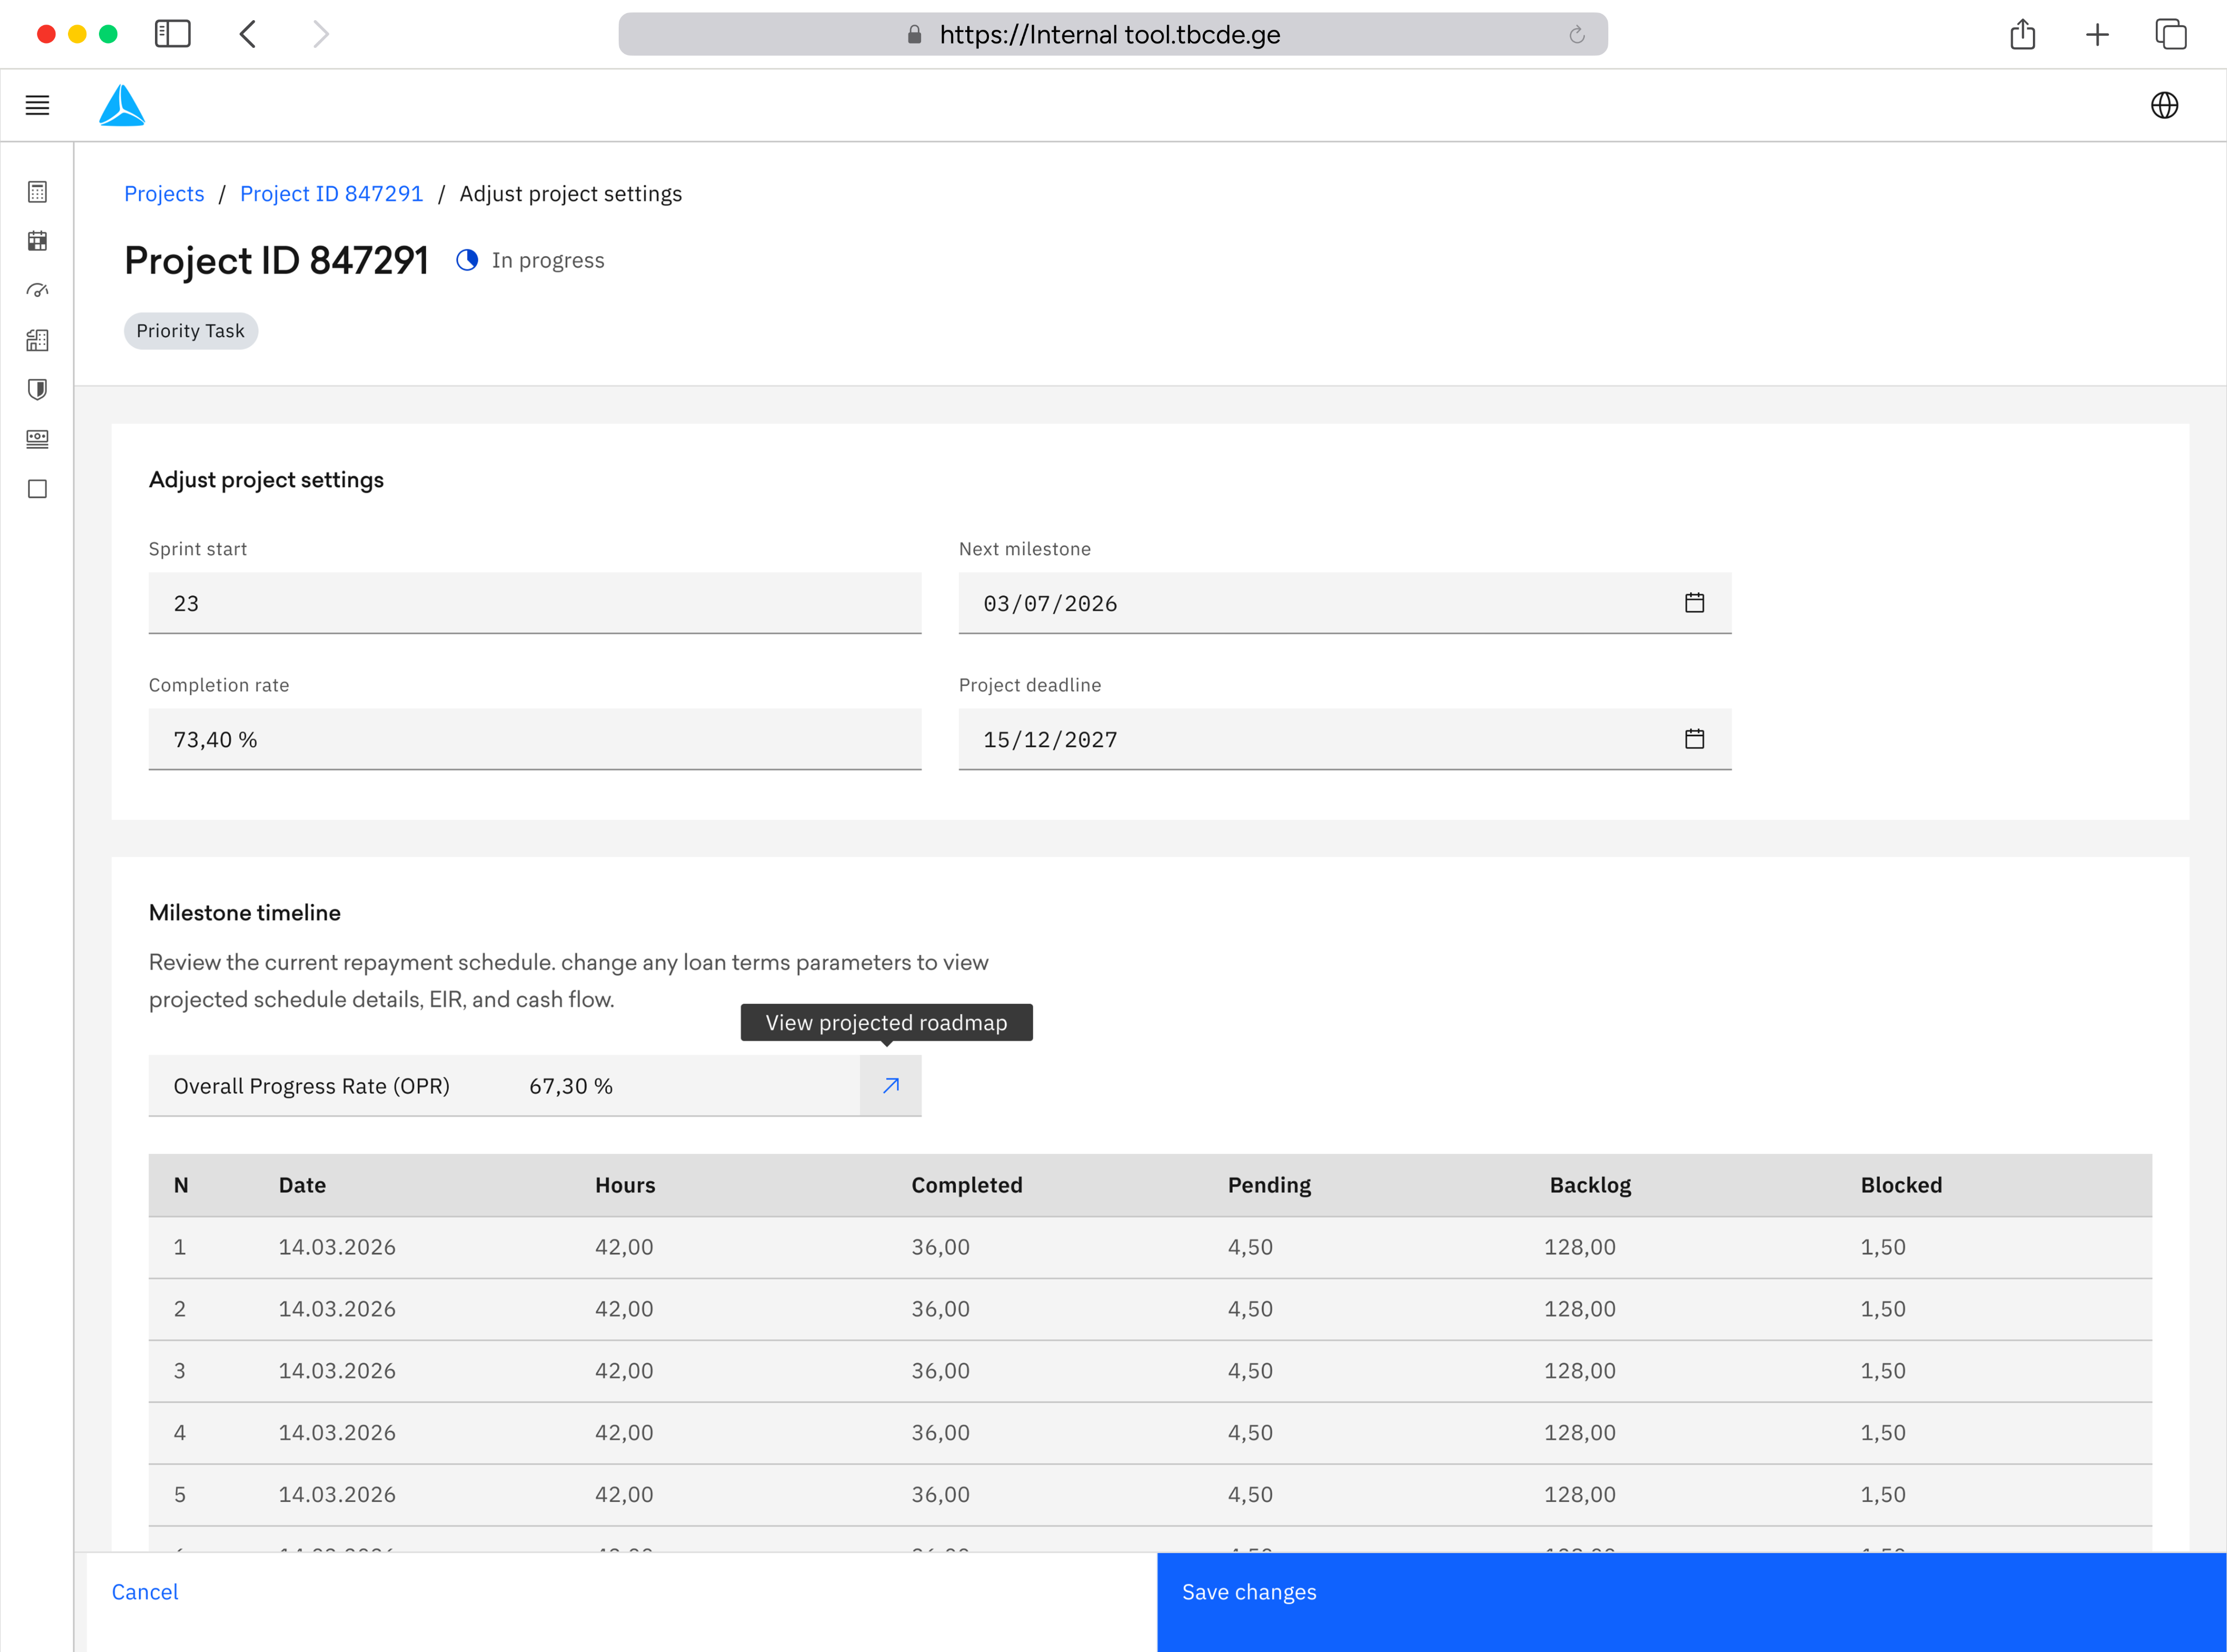Open the calculator sidebar icon
2227x1652 pixels.
(x=37, y=192)
